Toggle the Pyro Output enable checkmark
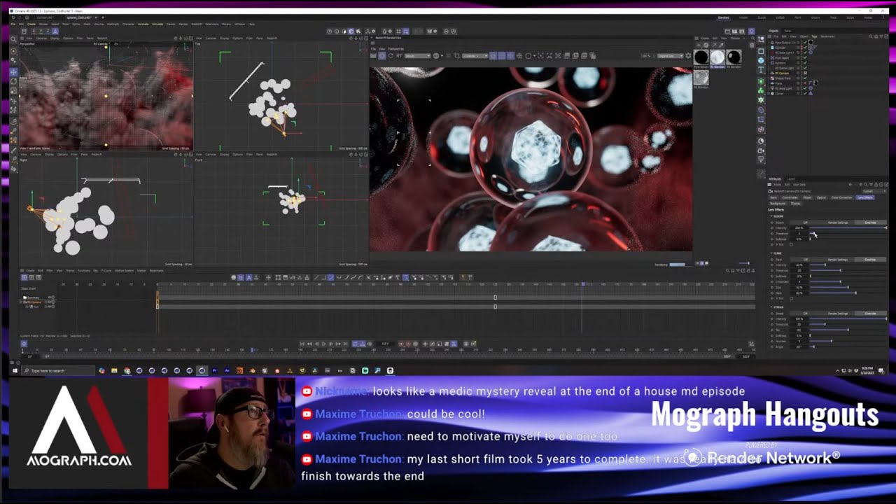This screenshot has width=896, height=504. (x=805, y=42)
